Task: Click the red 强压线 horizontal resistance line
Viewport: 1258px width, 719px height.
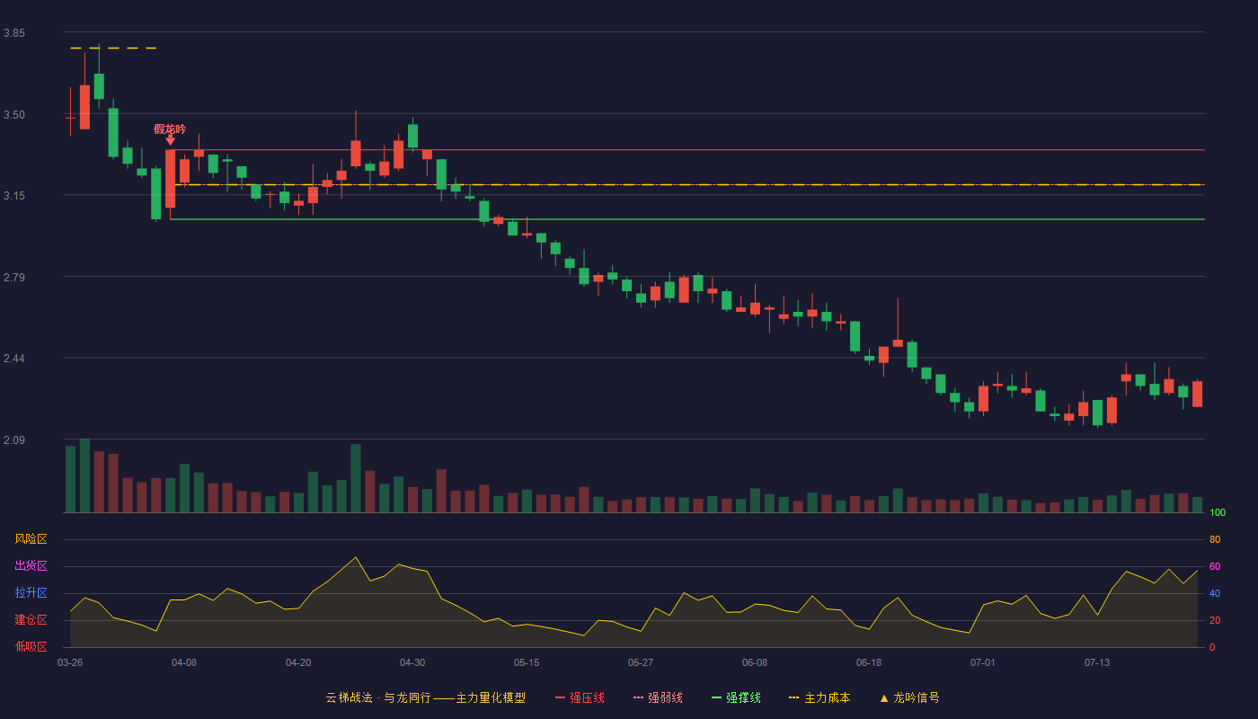Action: pyautogui.click(x=687, y=150)
